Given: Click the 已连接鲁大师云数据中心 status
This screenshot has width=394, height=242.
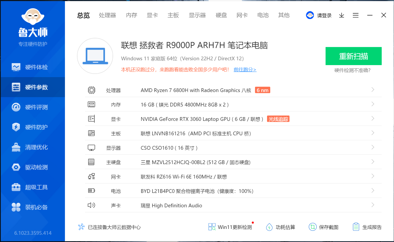Looking at the screenshot, I should pyautogui.click(x=109, y=227).
